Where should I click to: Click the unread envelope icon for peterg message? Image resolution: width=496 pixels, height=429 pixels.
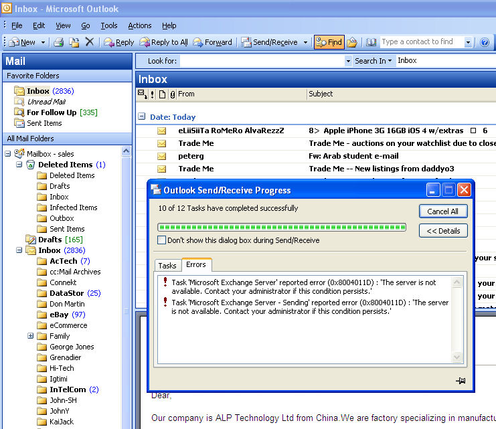coord(161,156)
